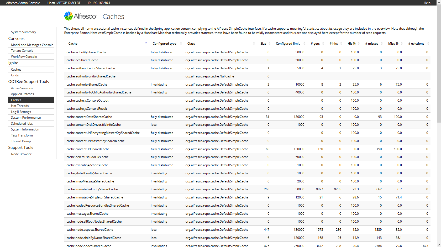Select cache.authenticationSharedCache row name
This screenshot has width=441, height=247.
[91, 68]
